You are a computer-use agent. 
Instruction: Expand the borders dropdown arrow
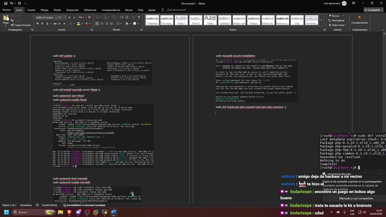[x=138, y=24]
